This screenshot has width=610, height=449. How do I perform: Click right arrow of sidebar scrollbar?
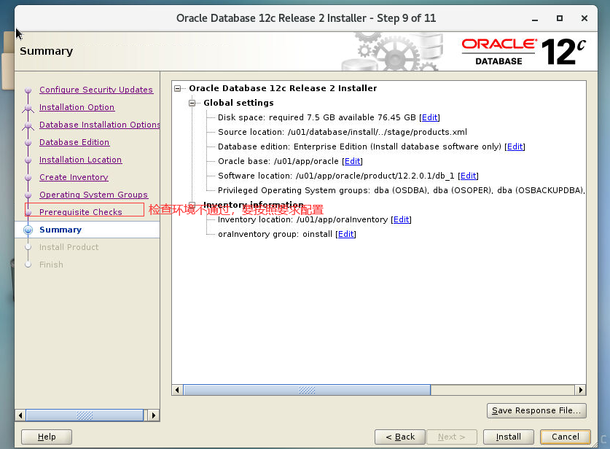tap(154, 415)
